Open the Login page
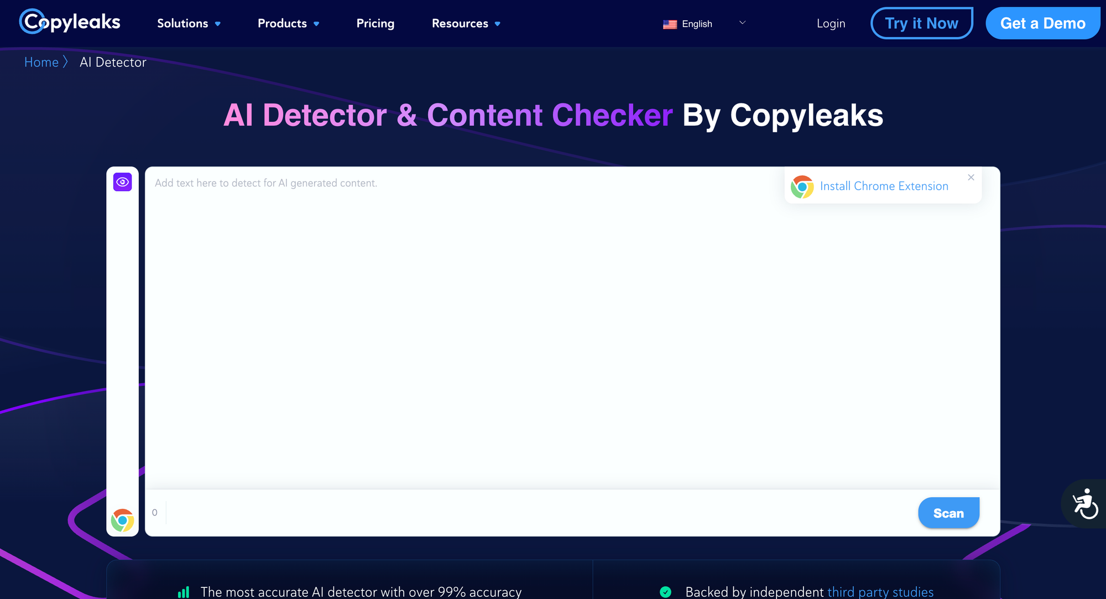 [831, 23]
